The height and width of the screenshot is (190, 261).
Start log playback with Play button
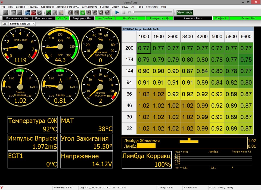coord(117,12)
